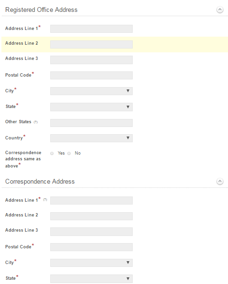
Task: Click the help icon beside Other States
Action: [36, 122]
